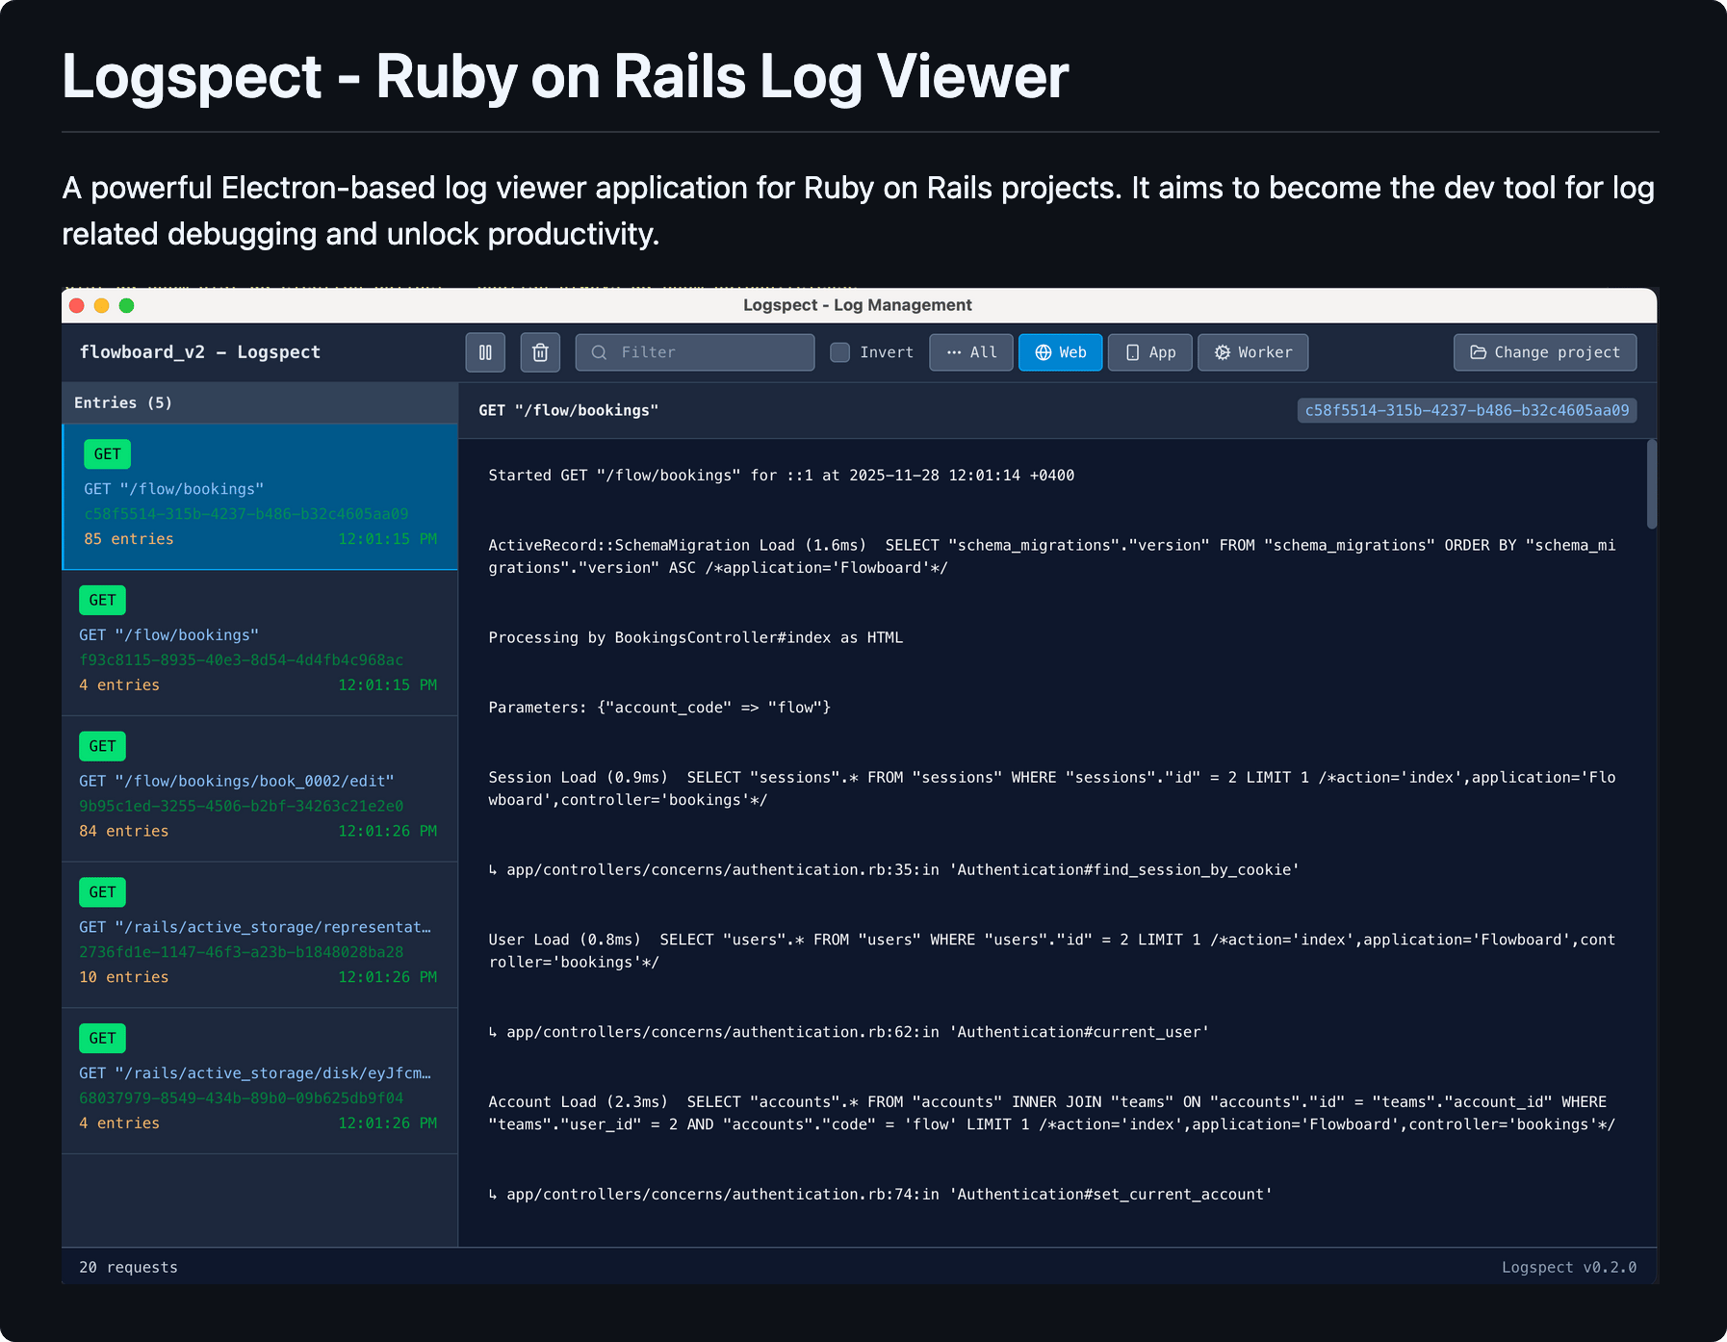Click the folder icon on Change project
1727x1342 pixels.
pyautogui.click(x=1478, y=352)
